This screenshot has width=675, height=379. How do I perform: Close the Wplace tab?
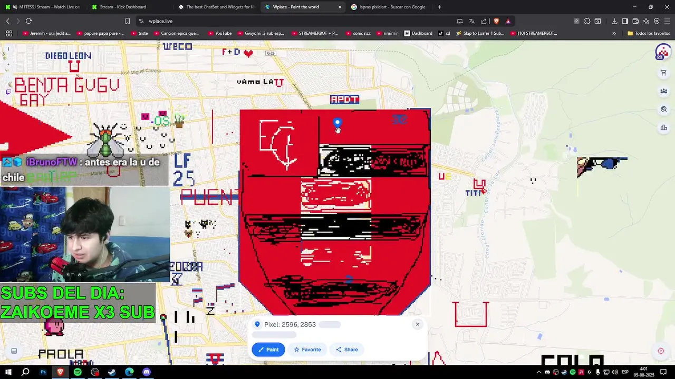(x=340, y=7)
